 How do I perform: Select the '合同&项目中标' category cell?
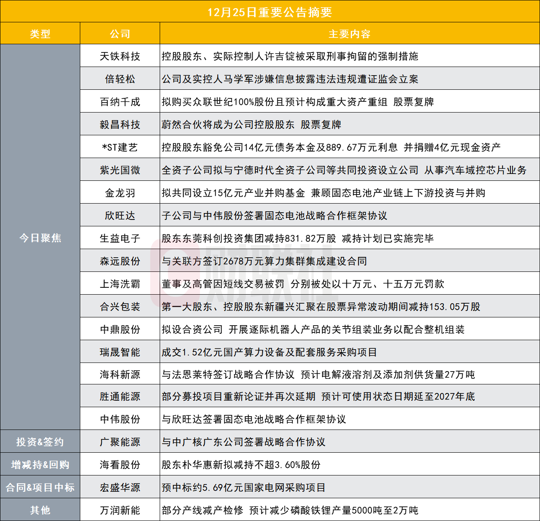click(x=40, y=487)
